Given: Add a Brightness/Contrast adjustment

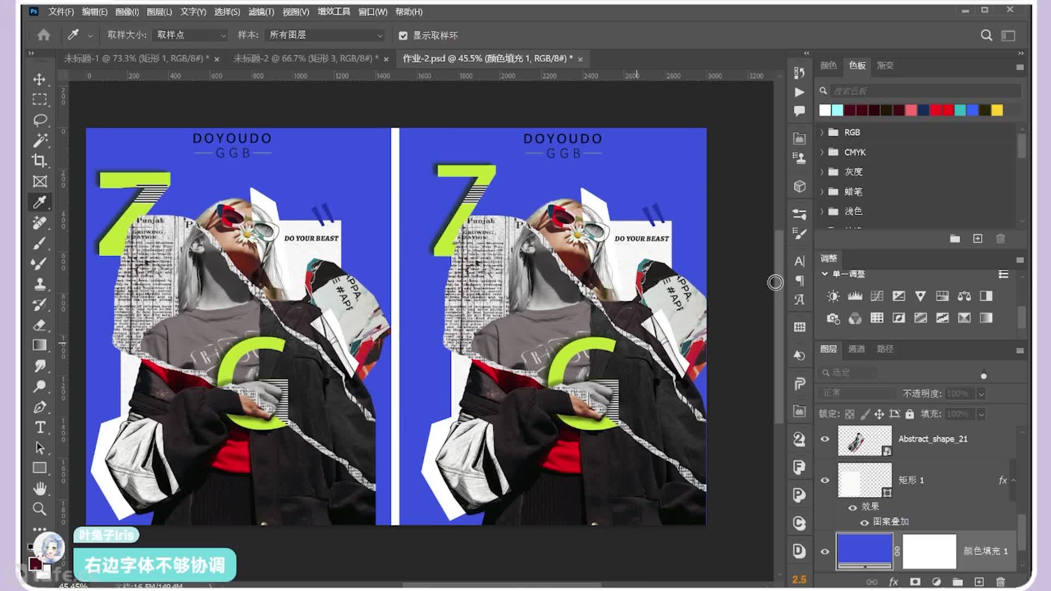Looking at the screenshot, I should pos(833,296).
